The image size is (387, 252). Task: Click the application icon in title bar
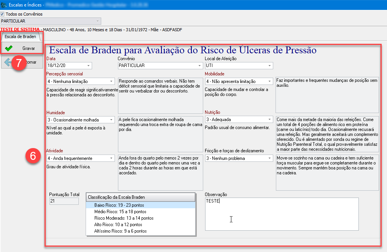point(4,5)
